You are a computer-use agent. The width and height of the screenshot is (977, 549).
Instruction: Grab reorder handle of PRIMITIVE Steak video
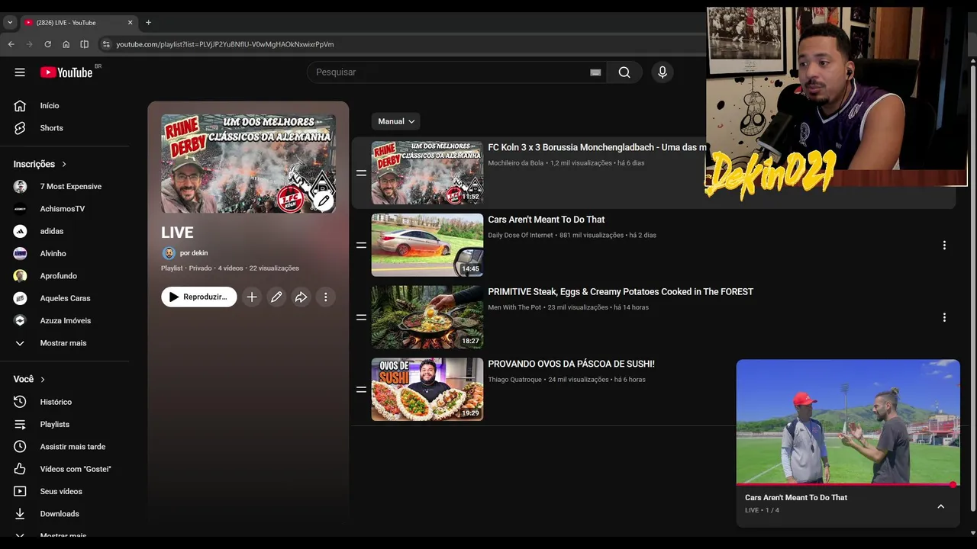click(361, 317)
